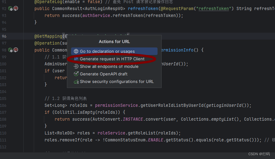The width and height of the screenshot is (275, 159).
Task: Click the OpenAPI draft icon in popup
Action: (x=76, y=74)
